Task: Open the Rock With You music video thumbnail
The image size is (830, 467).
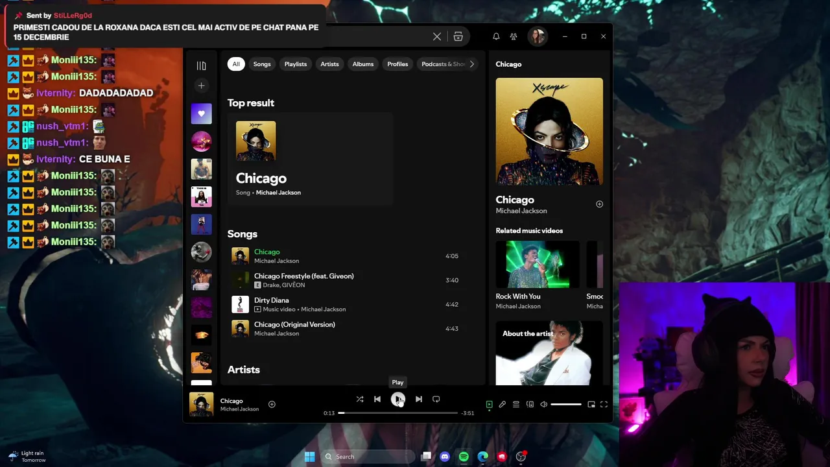Action: click(538, 264)
